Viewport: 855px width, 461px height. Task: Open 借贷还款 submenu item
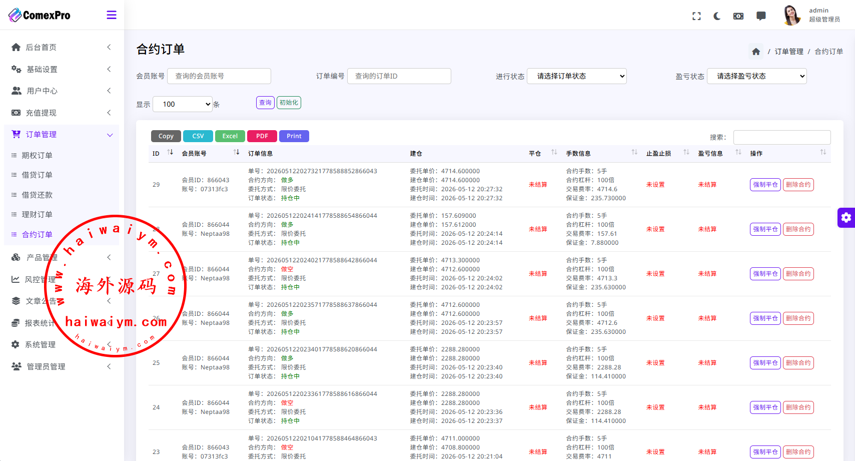(37, 195)
